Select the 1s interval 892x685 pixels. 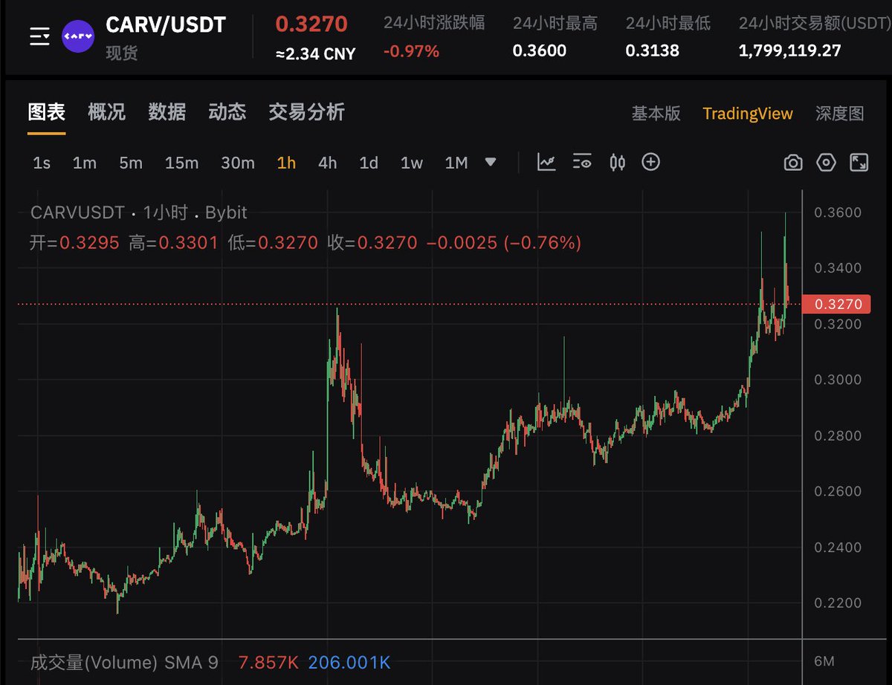pyautogui.click(x=42, y=163)
